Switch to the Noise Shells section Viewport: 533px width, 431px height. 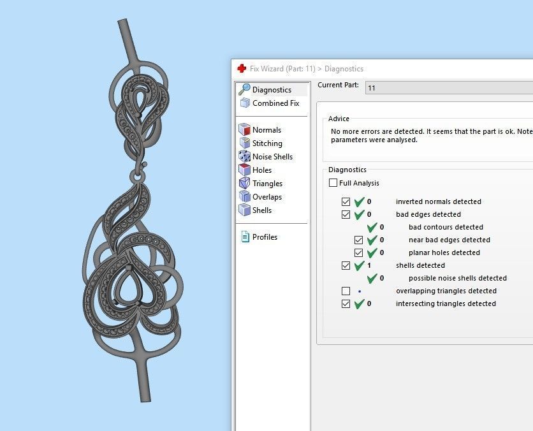[272, 156]
